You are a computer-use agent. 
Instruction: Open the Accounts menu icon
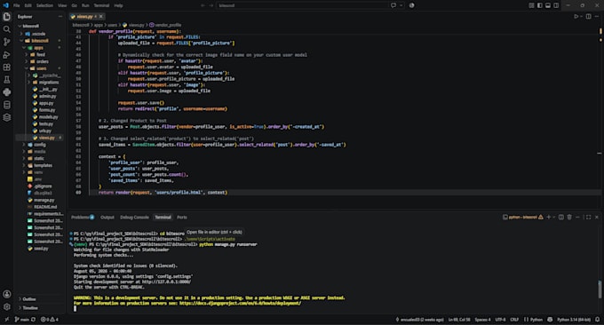point(6,294)
